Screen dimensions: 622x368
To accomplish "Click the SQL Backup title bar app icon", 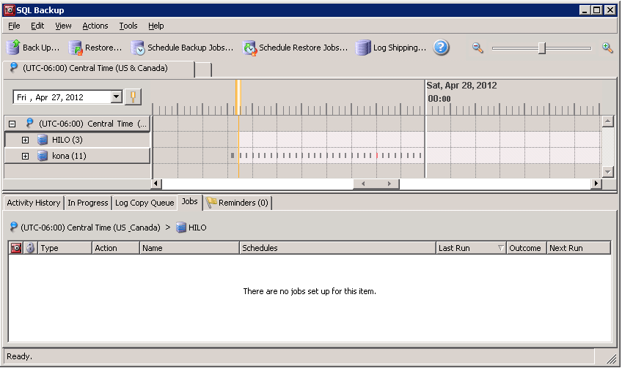I will pyautogui.click(x=10, y=10).
